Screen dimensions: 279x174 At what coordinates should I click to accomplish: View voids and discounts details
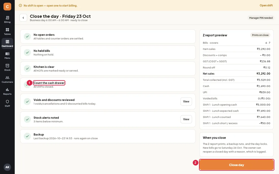click(186, 101)
